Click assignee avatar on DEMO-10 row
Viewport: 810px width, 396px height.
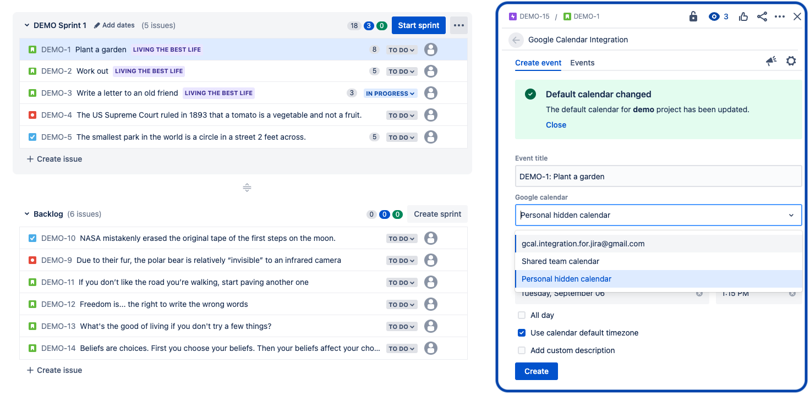pos(431,239)
